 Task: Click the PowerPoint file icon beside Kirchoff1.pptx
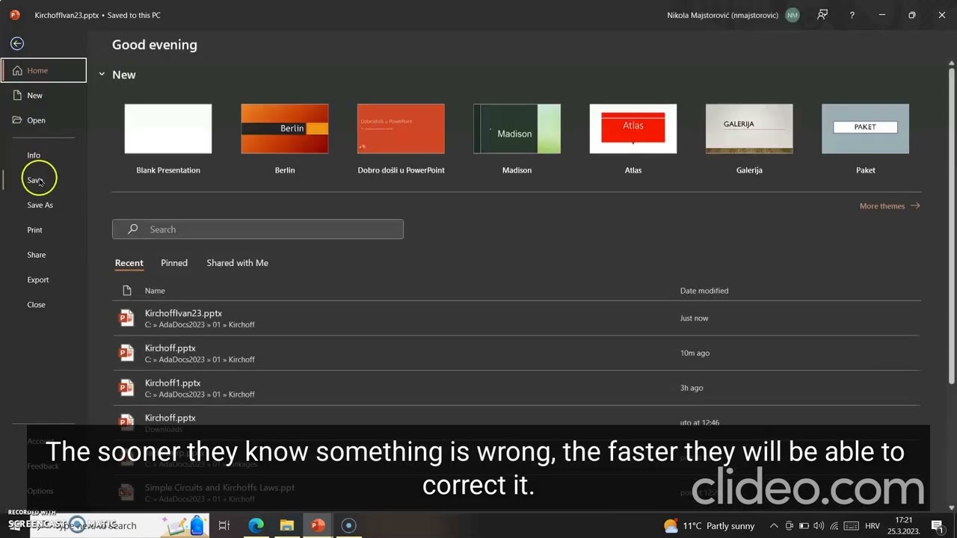click(126, 388)
